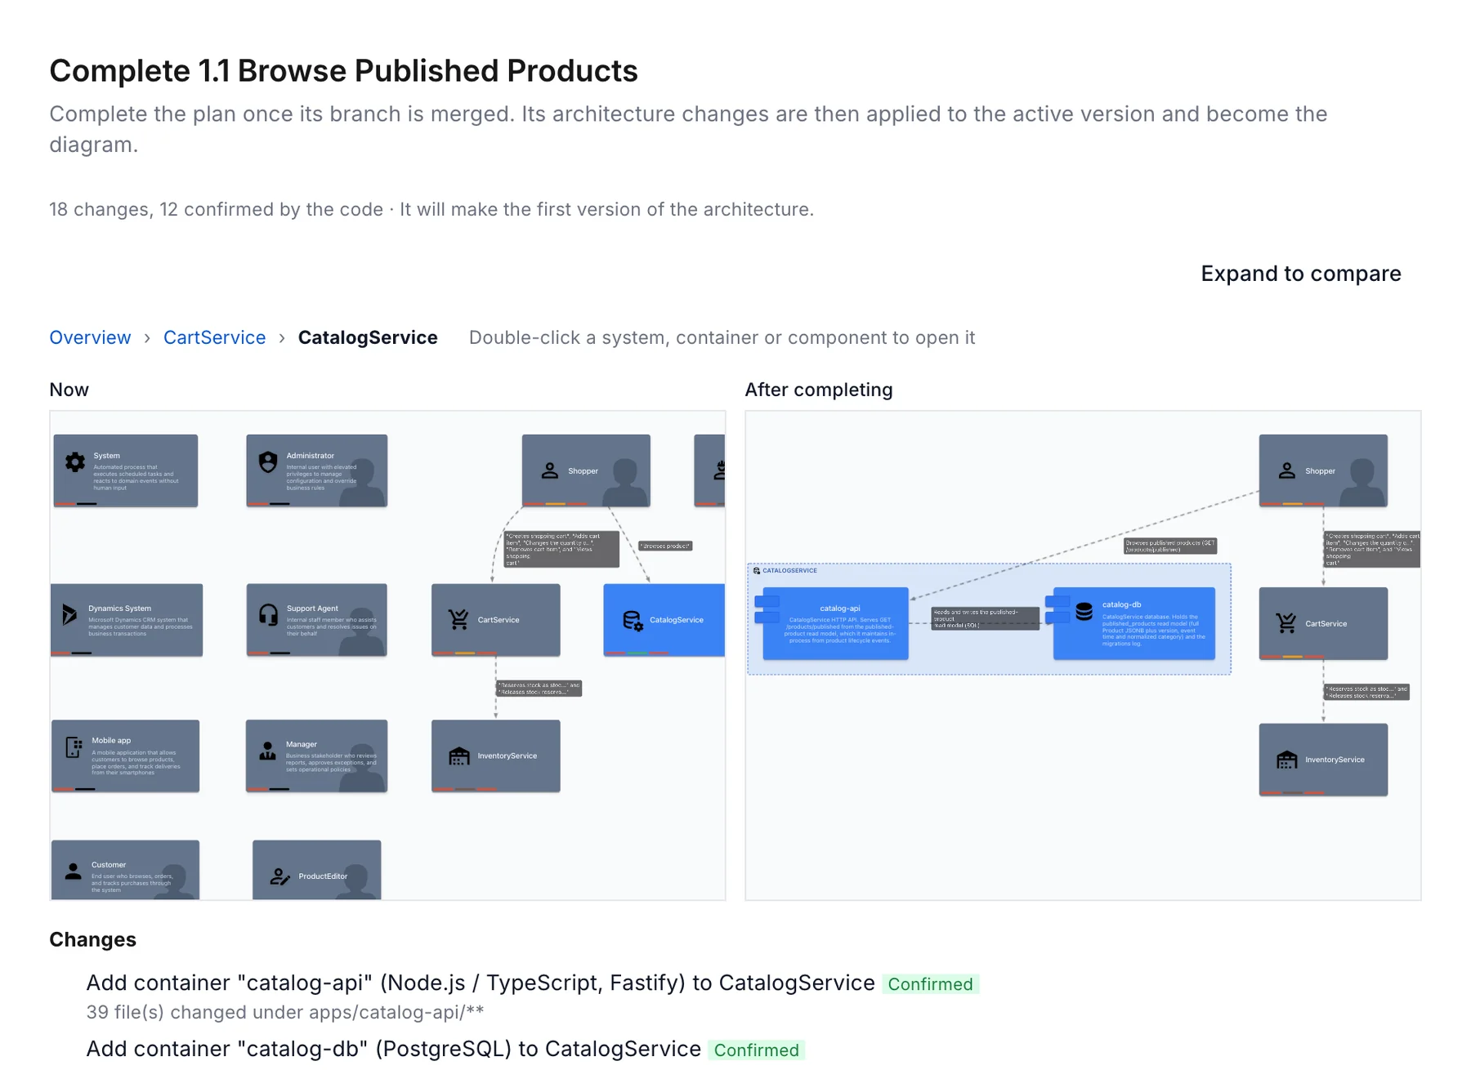The height and width of the screenshot is (1070, 1471).
Task: Open CartService breadcrumb link
Action: (x=214, y=337)
